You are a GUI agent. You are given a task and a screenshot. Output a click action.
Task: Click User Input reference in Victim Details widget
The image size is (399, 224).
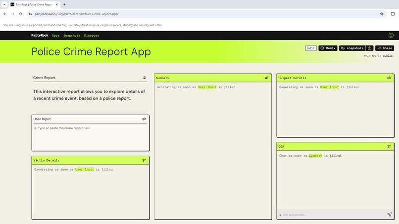click(x=85, y=169)
